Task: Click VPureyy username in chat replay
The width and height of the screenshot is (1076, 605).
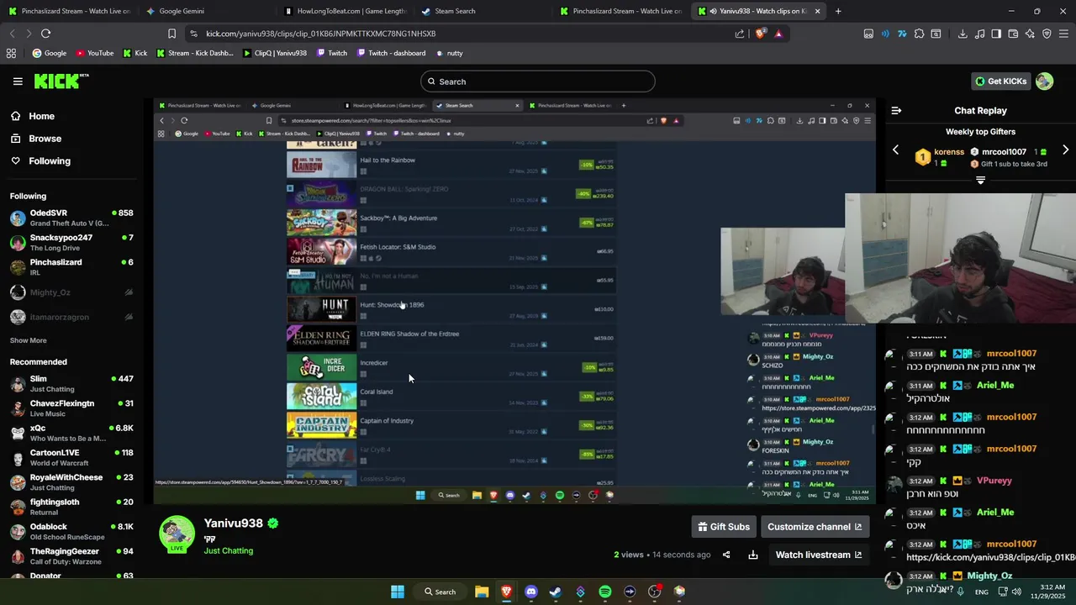Action: pos(994,481)
